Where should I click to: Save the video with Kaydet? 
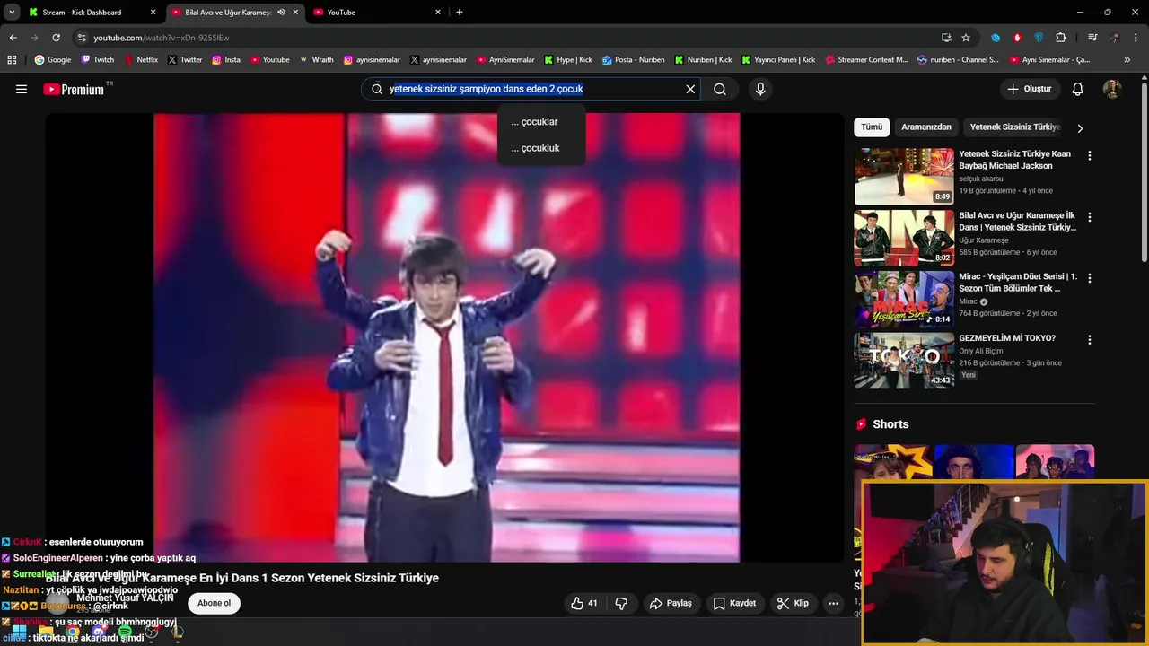coord(734,603)
